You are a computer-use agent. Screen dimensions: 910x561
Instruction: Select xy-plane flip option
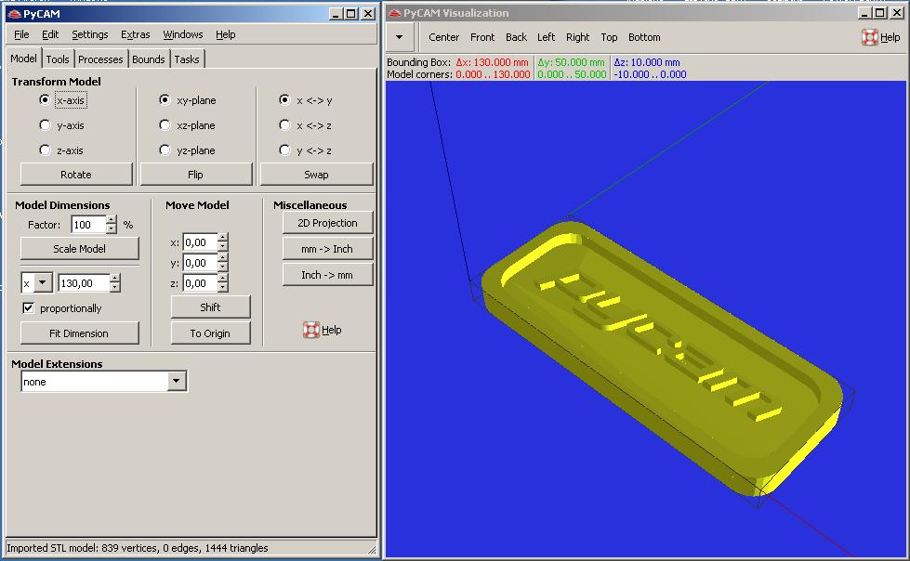click(x=165, y=99)
